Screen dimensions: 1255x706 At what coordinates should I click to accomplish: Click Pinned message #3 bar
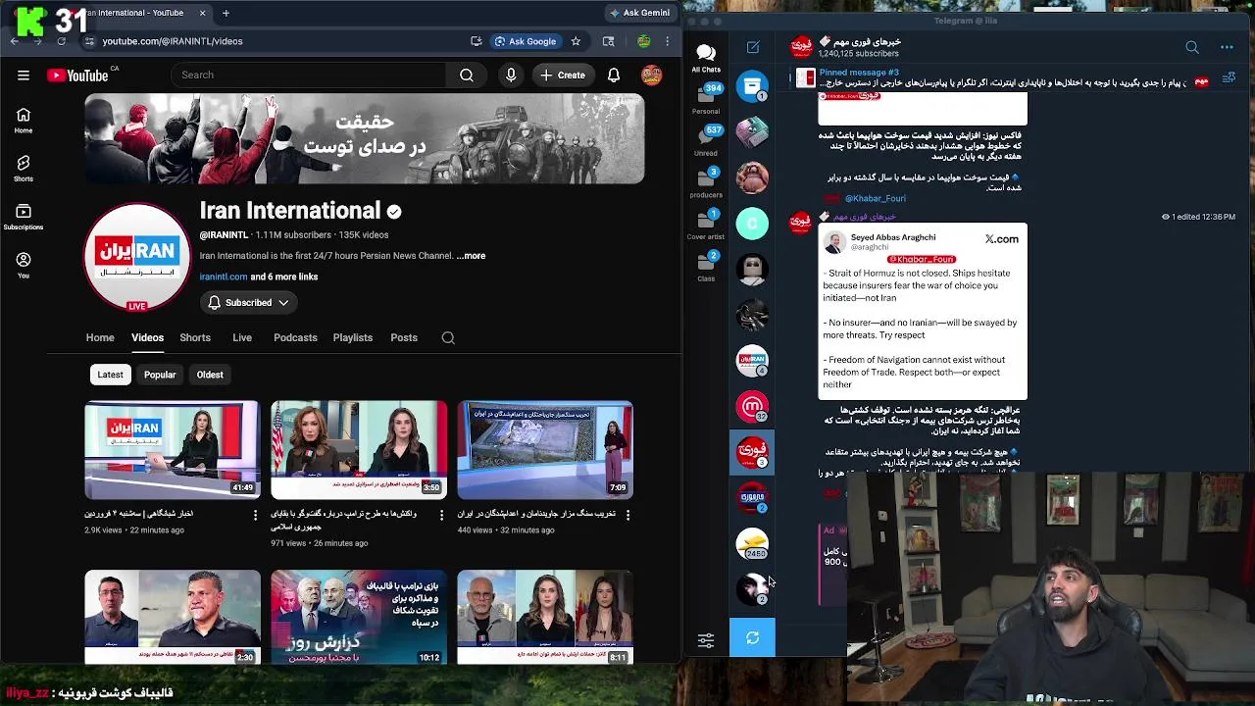(1000, 78)
